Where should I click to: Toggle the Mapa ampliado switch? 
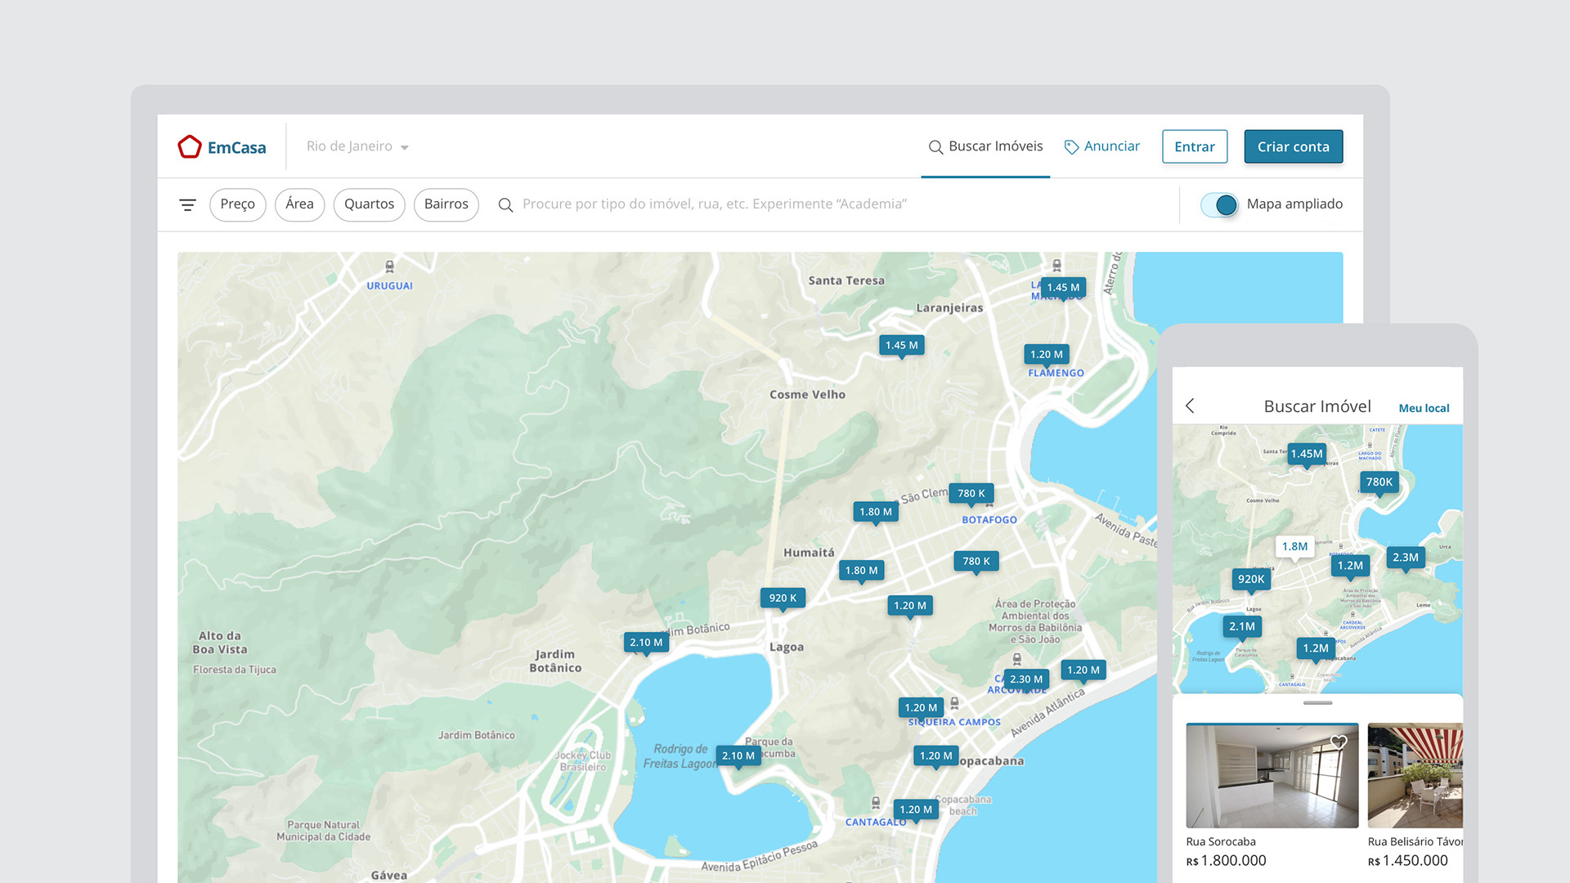[x=1219, y=204]
